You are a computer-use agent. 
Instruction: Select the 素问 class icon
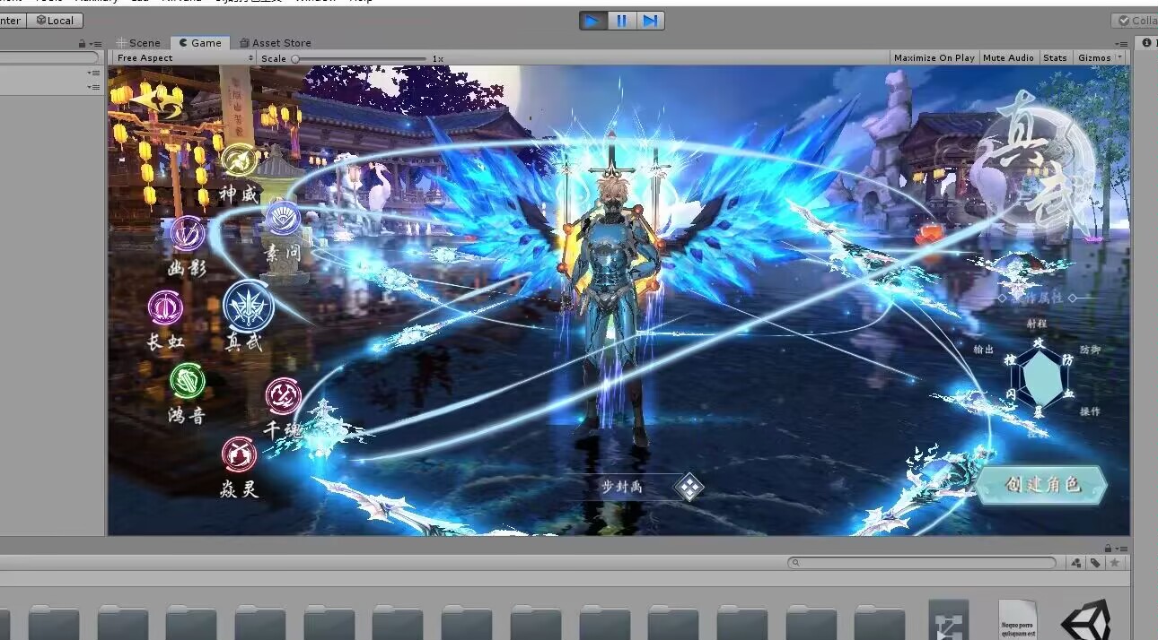[283, 218]
